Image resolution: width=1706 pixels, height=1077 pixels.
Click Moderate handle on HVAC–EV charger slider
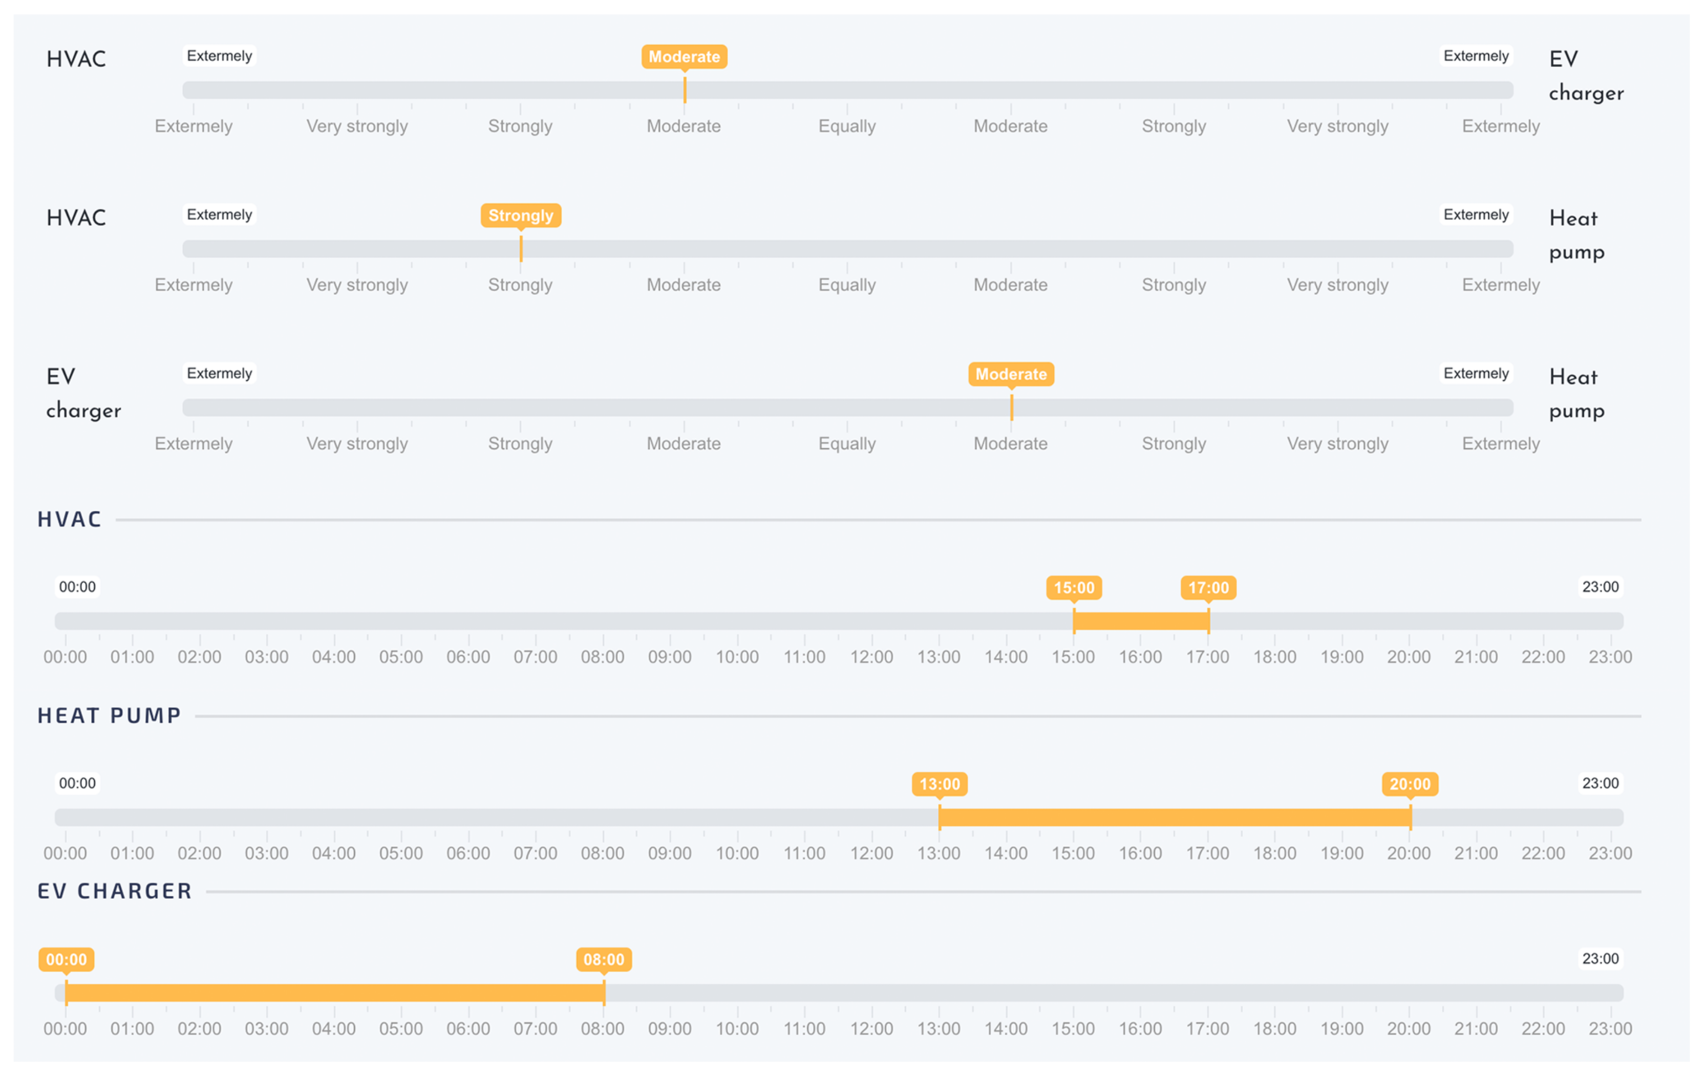click(x=685, y=90)
